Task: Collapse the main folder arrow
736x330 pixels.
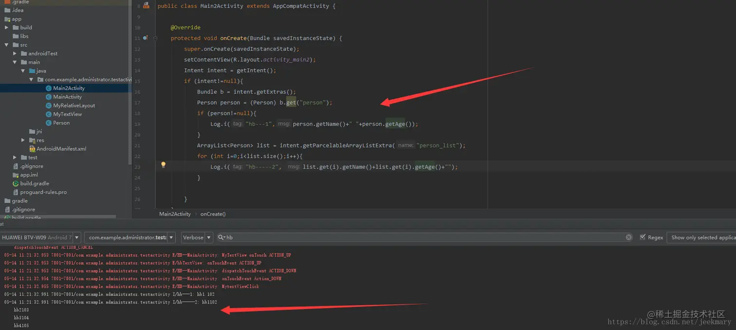Action: pyautogui.click(x=15, y=62)
